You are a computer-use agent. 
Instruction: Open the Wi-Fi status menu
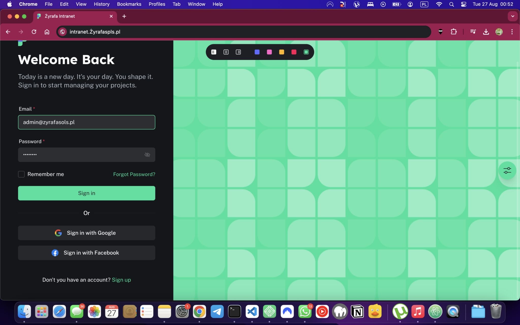click(439, 4)
